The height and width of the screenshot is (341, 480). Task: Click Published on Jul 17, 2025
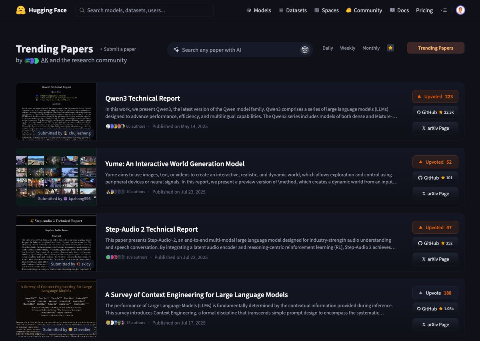pos(179,323)
